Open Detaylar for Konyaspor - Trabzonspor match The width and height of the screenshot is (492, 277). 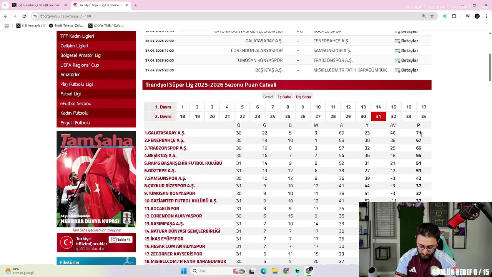[407, 60]
